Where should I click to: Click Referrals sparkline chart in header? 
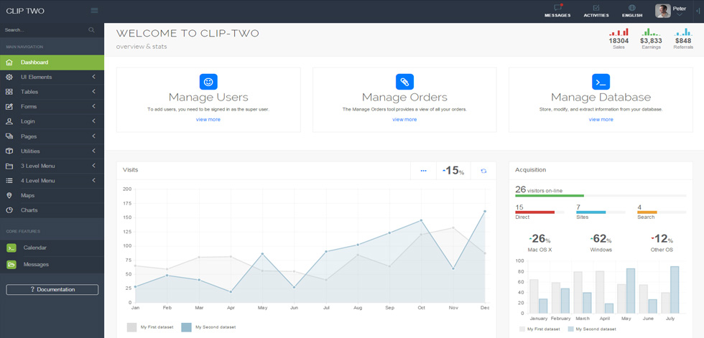683,32
